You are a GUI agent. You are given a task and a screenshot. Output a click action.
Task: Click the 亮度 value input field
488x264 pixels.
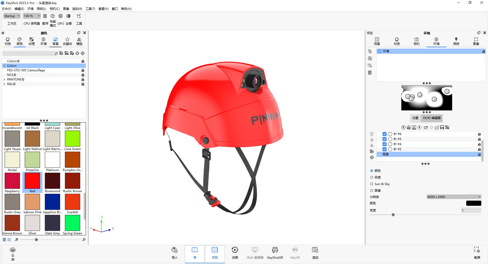[x=471, y=210]
